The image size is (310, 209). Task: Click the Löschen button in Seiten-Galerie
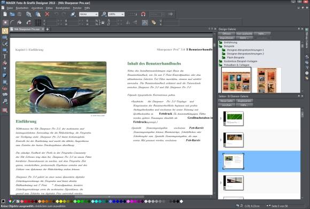coord(227,105)
